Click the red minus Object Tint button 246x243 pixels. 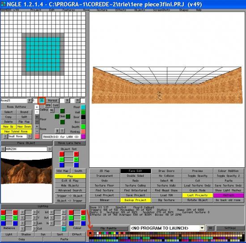(x=62, y=154)
